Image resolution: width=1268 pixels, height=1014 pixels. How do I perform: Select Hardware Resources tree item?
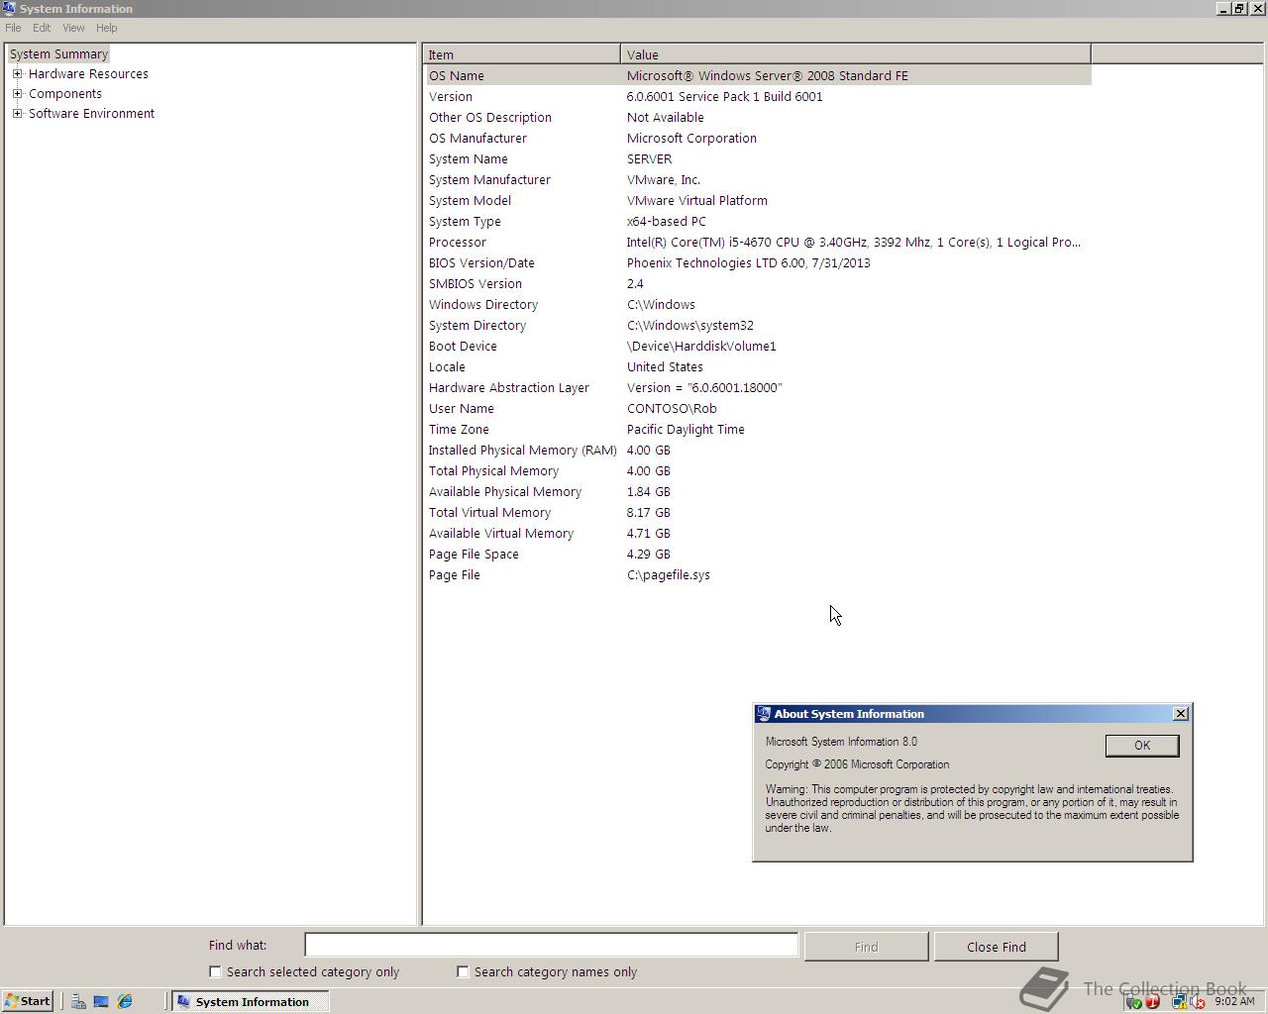pyautogui.click(x=88, y=73)
